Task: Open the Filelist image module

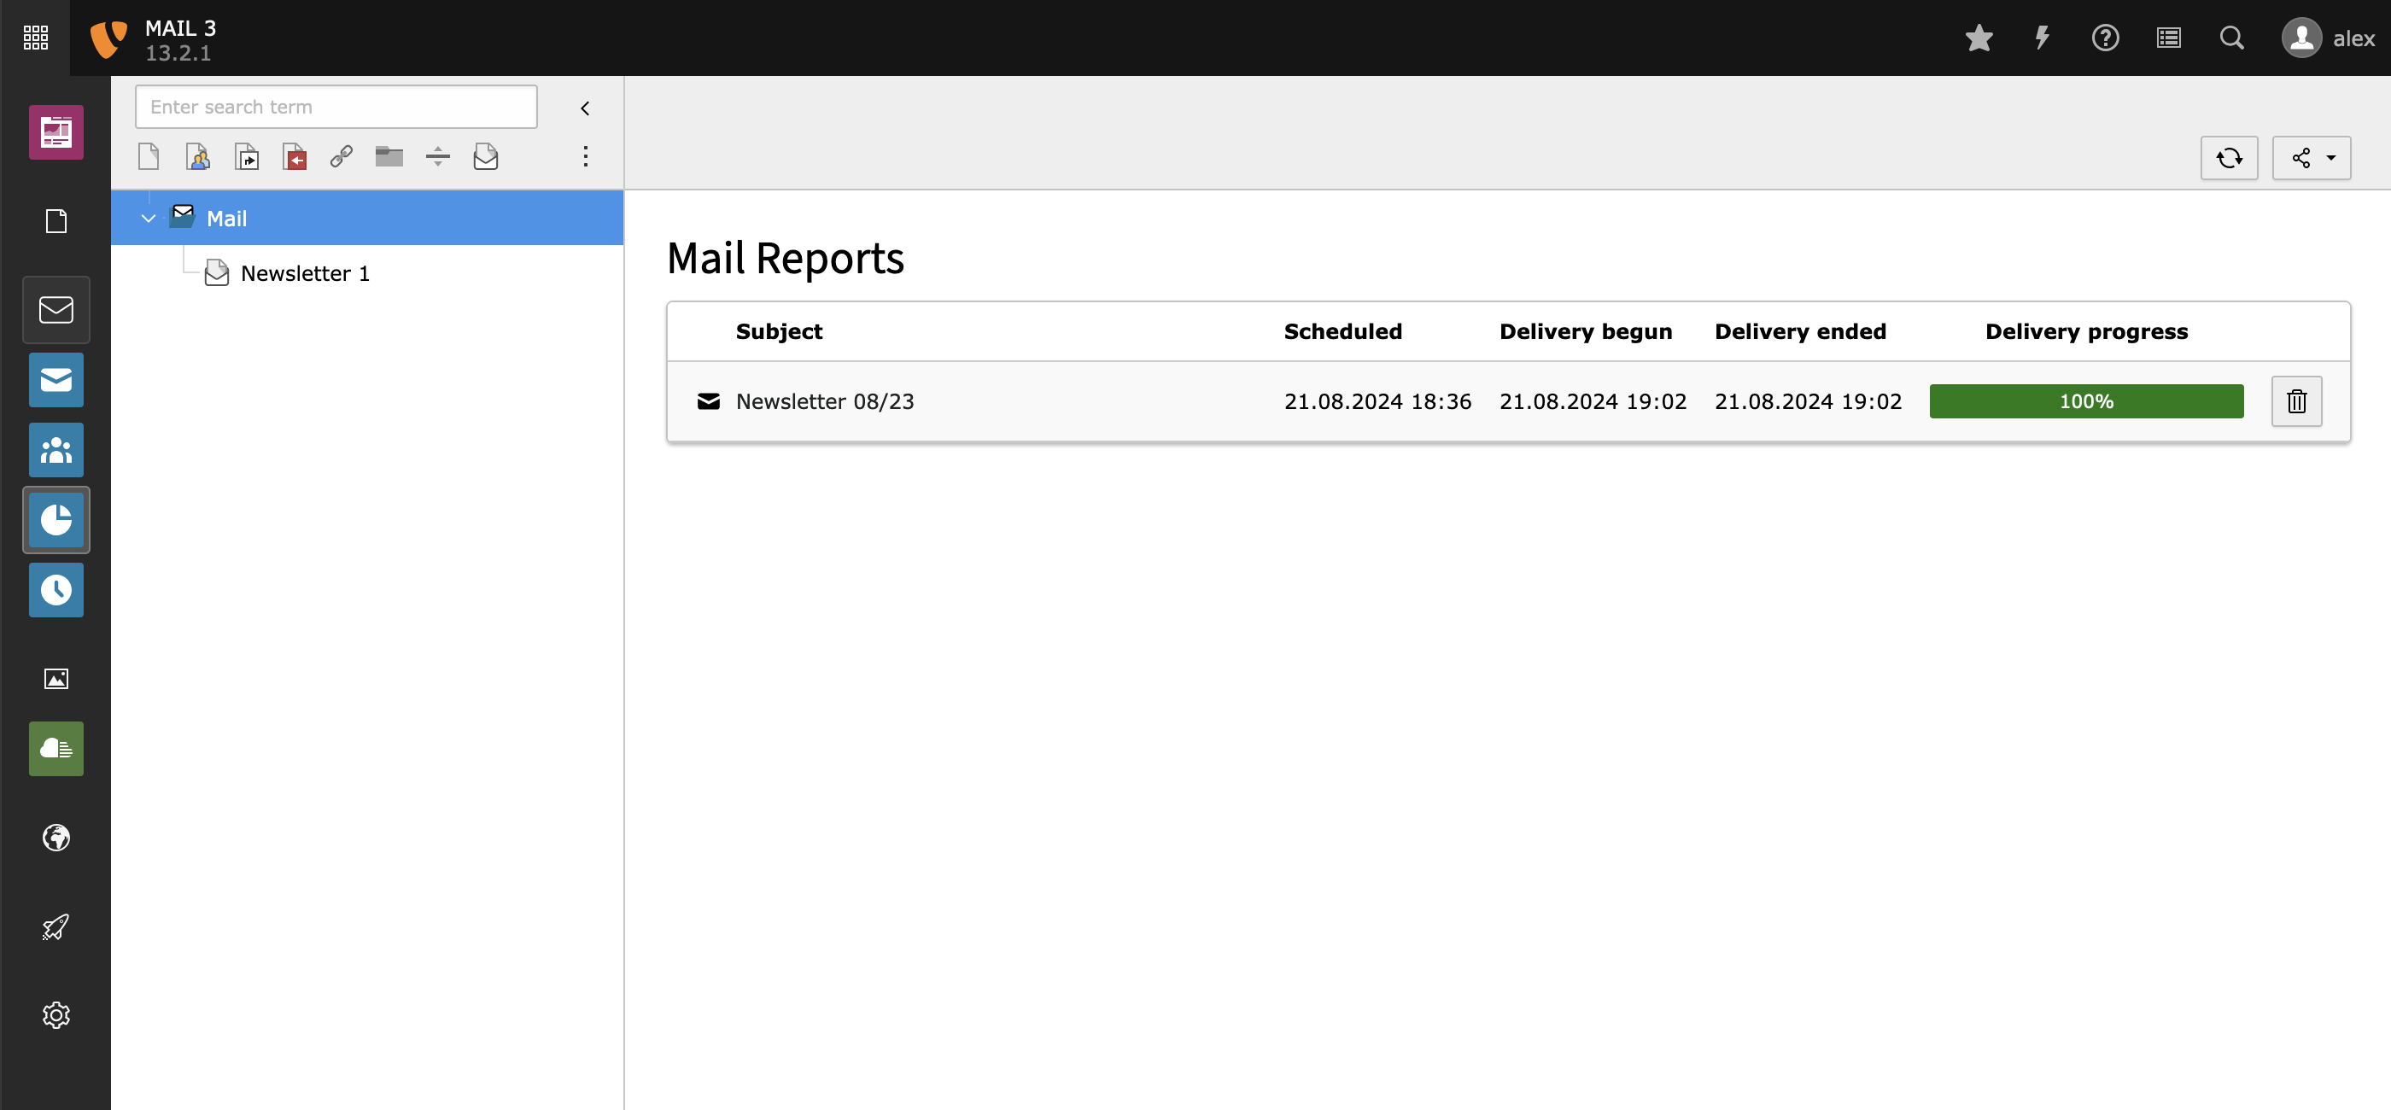Action: point(56,680)
